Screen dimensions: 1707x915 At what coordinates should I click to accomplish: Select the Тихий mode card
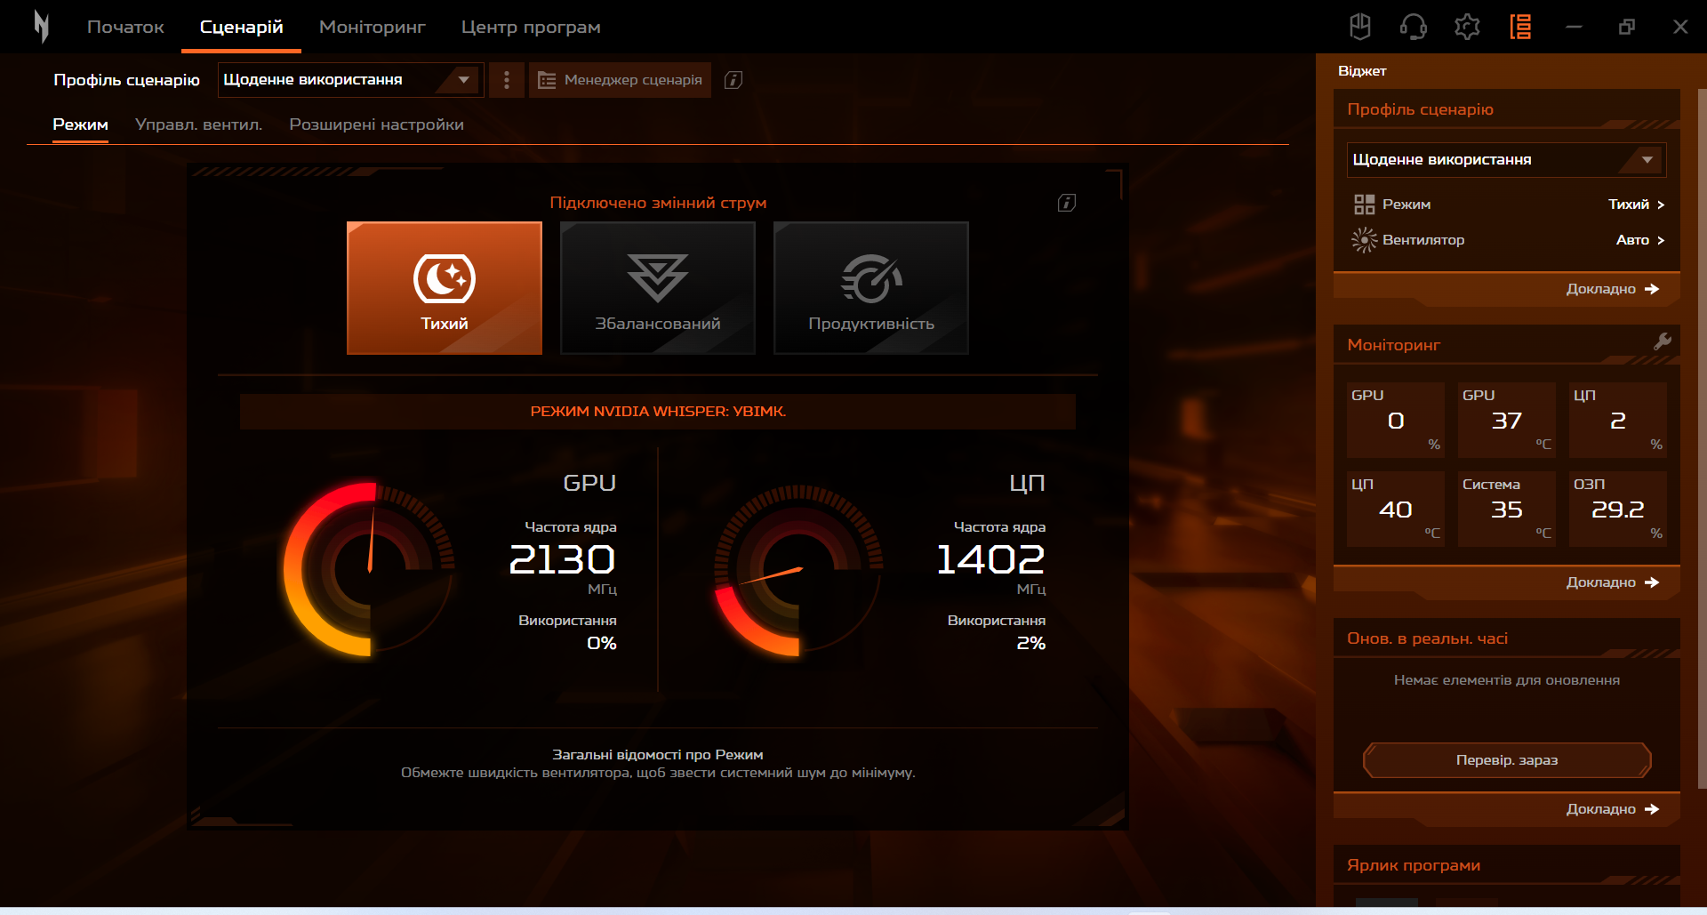coord(445,288)
